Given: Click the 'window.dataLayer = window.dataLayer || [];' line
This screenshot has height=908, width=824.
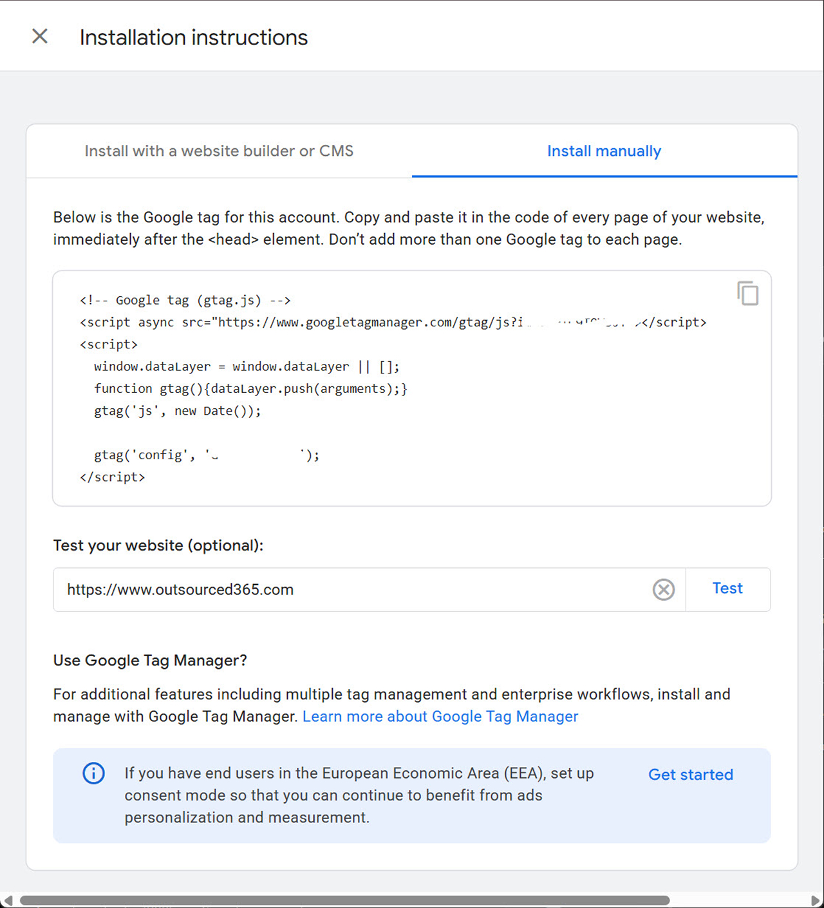Looking at the screenshot, I should click(247, 366).
